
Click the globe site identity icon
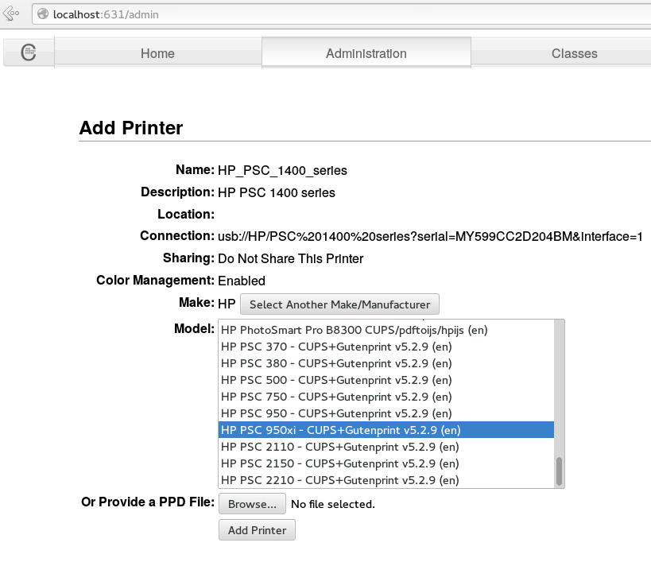click(x=43, y=14)
